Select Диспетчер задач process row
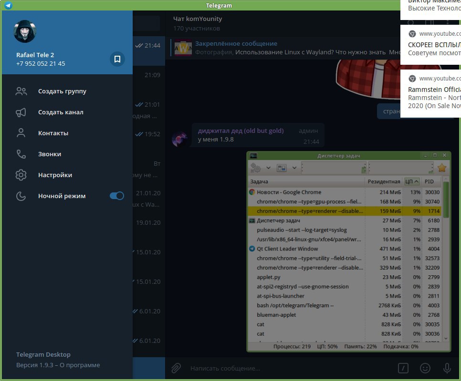The height and width of the screenshot is (381, 461). [x=345, y=221]
